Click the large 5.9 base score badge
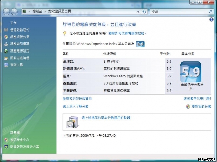Image resolution: width=217 pixels, height=162 pixels. tap(191, 72)
